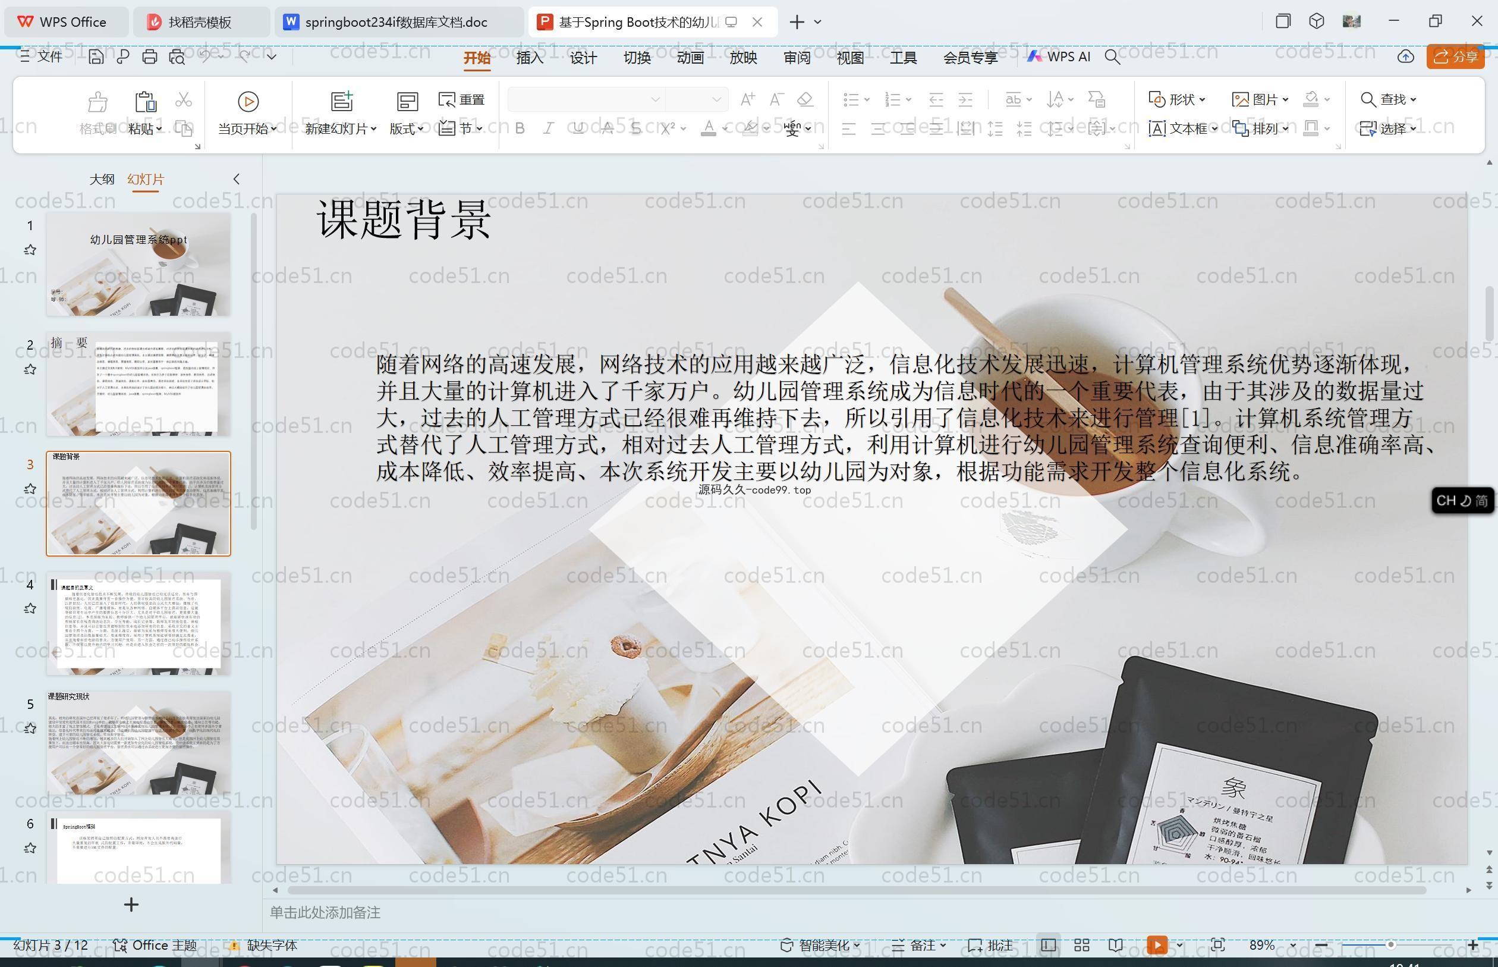Click the Cut scissors icon
Image resolution: width=1498 pixels, height=967 pixels.
click(183, 99)
